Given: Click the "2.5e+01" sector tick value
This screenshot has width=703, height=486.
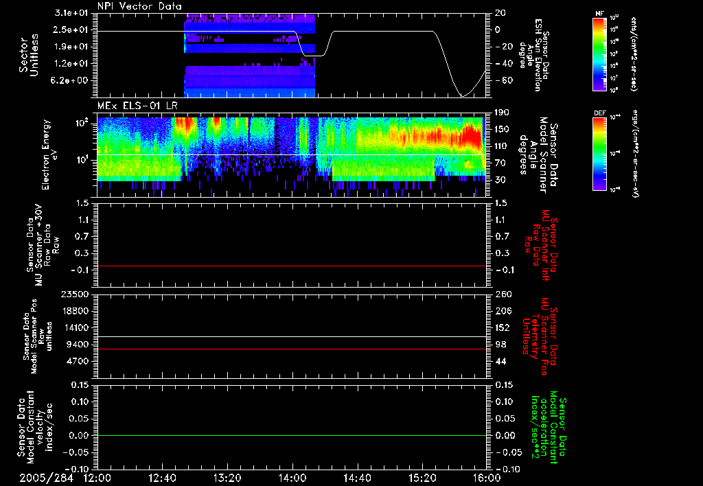Looking at the screenshot, I should click(x=71, y=30).
